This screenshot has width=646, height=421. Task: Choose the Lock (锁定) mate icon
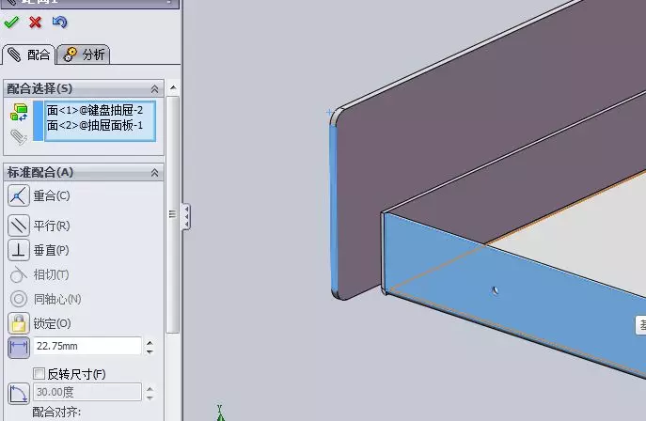point(19,323)
